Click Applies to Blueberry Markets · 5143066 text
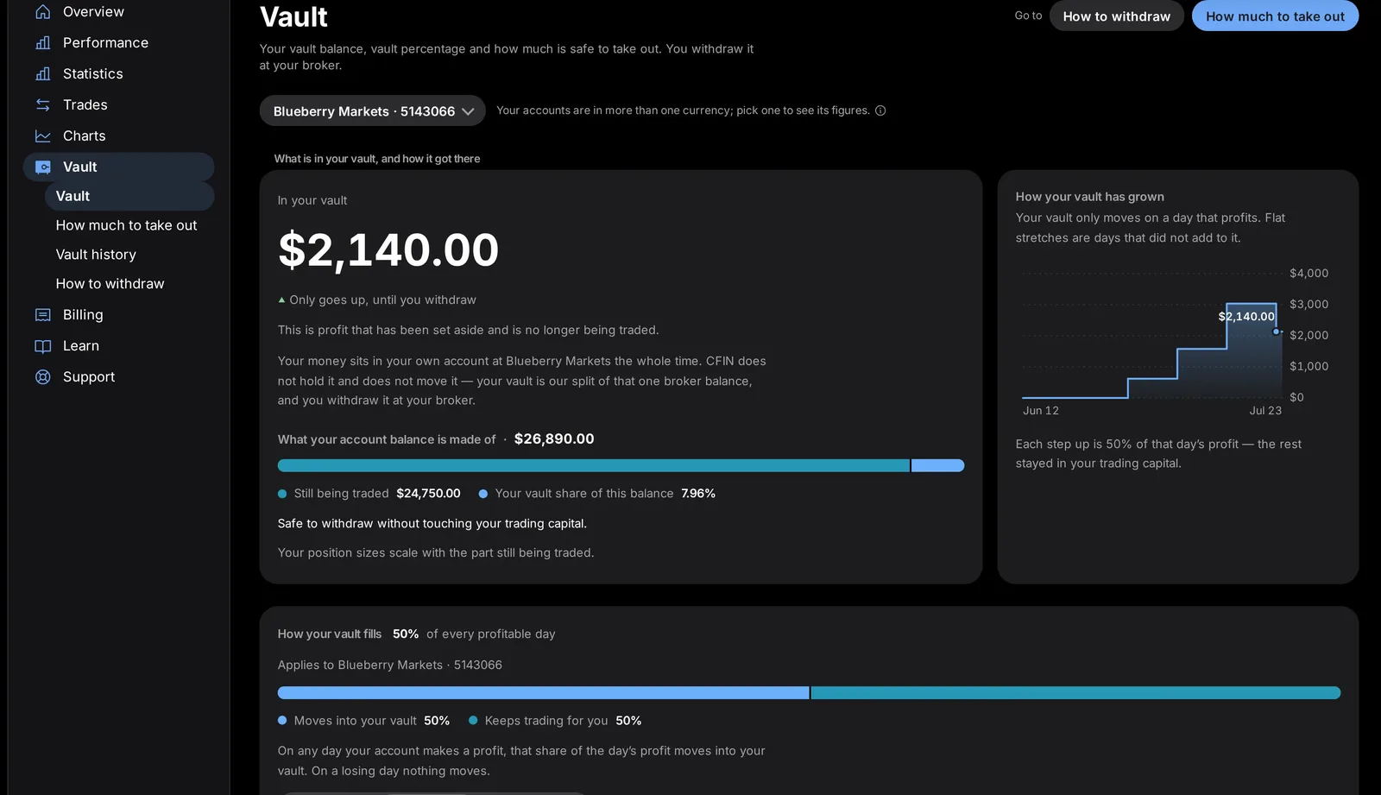 [x=390, y=666]
